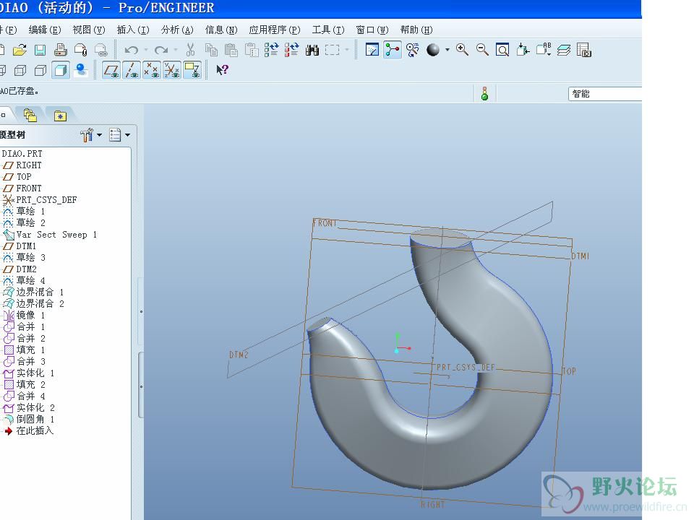This screenshot has width=694, height=520.
Task: Click the What's This context help cursor
Action: (x=222, y=70)
